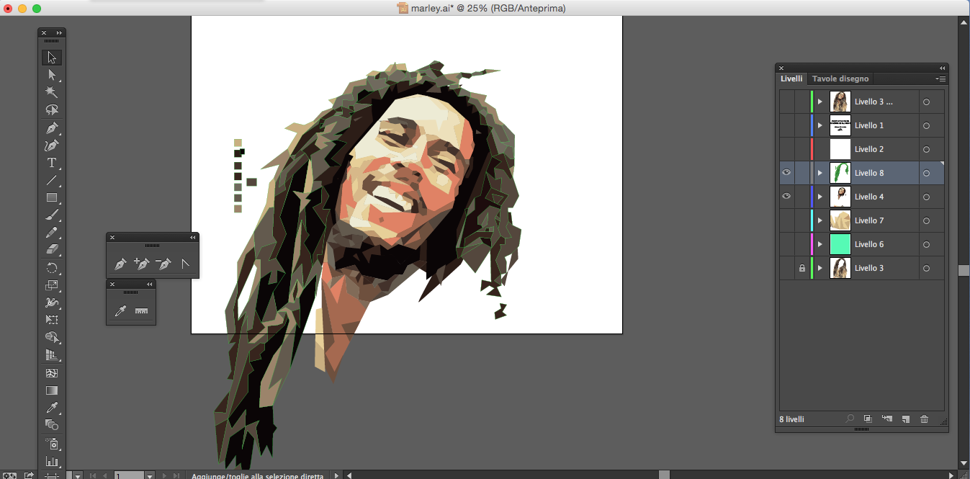Choose Add Anchor Point tool
Image resolution: width=970 pixels, height=479 pixels.
(x=142, y=264)
